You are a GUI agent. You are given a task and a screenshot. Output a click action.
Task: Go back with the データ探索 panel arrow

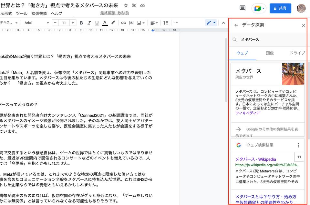[x=236, y=25]
